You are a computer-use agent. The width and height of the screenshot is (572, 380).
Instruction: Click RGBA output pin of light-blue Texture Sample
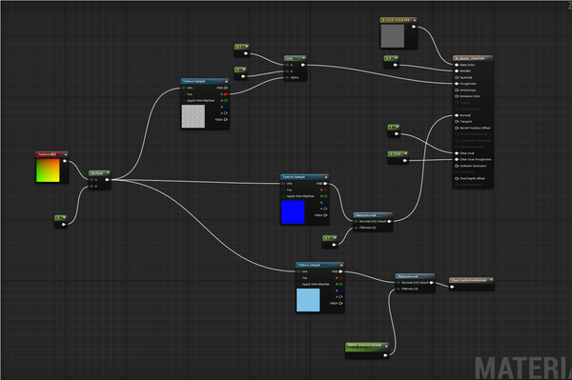click(x=340, y=303)
